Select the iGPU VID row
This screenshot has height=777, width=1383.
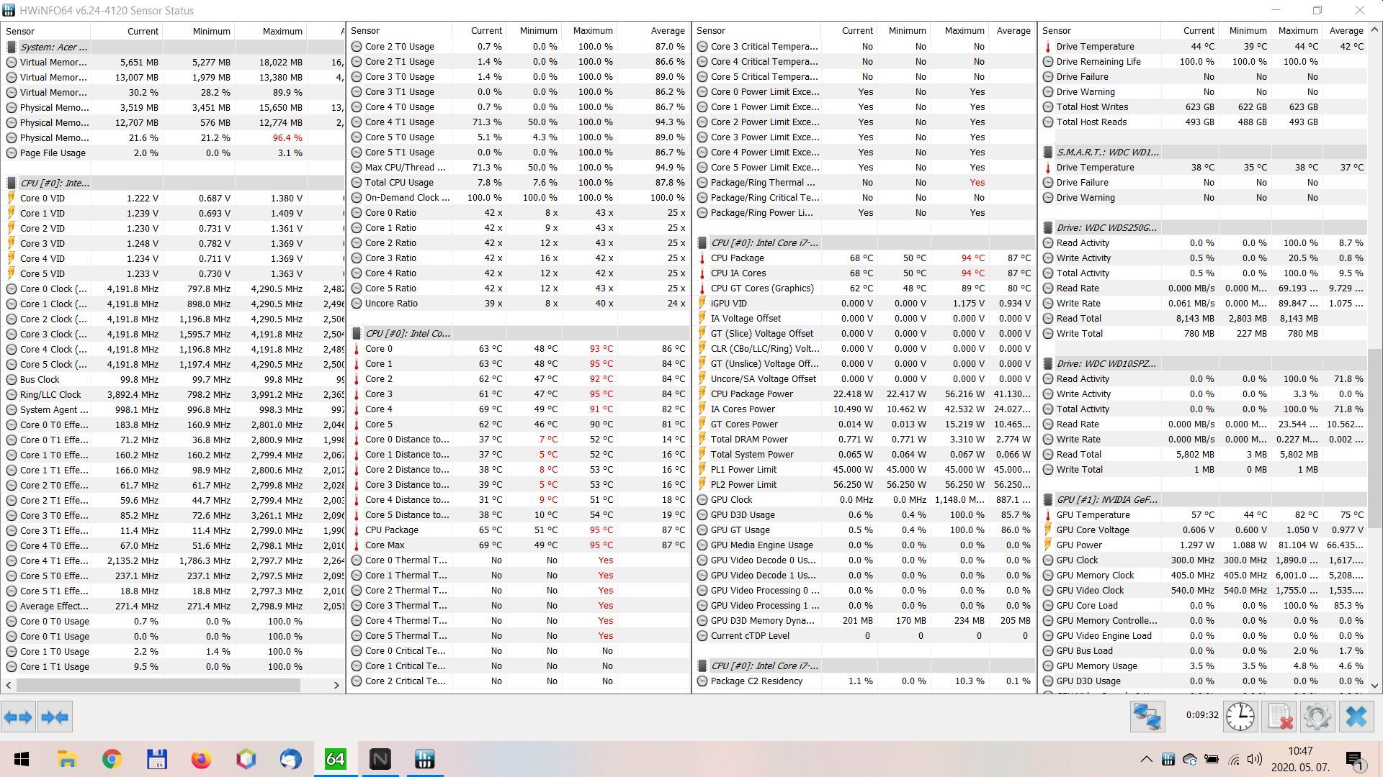click(x=864, y=303)
